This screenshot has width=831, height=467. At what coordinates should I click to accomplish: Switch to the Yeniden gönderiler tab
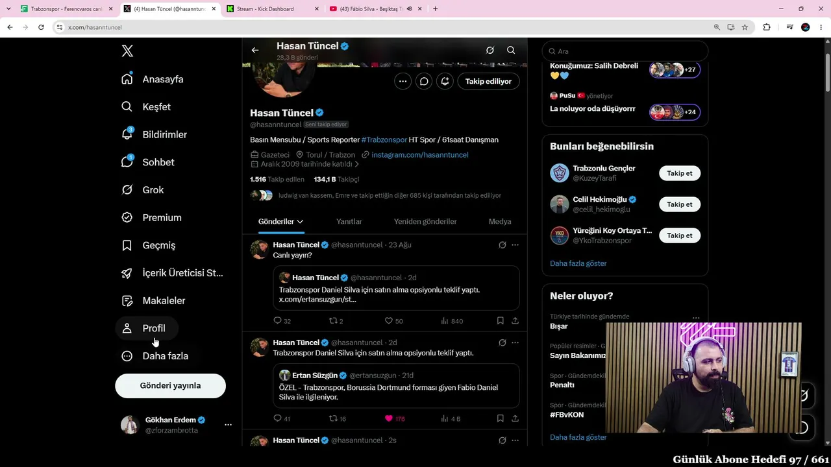(425, 222)
